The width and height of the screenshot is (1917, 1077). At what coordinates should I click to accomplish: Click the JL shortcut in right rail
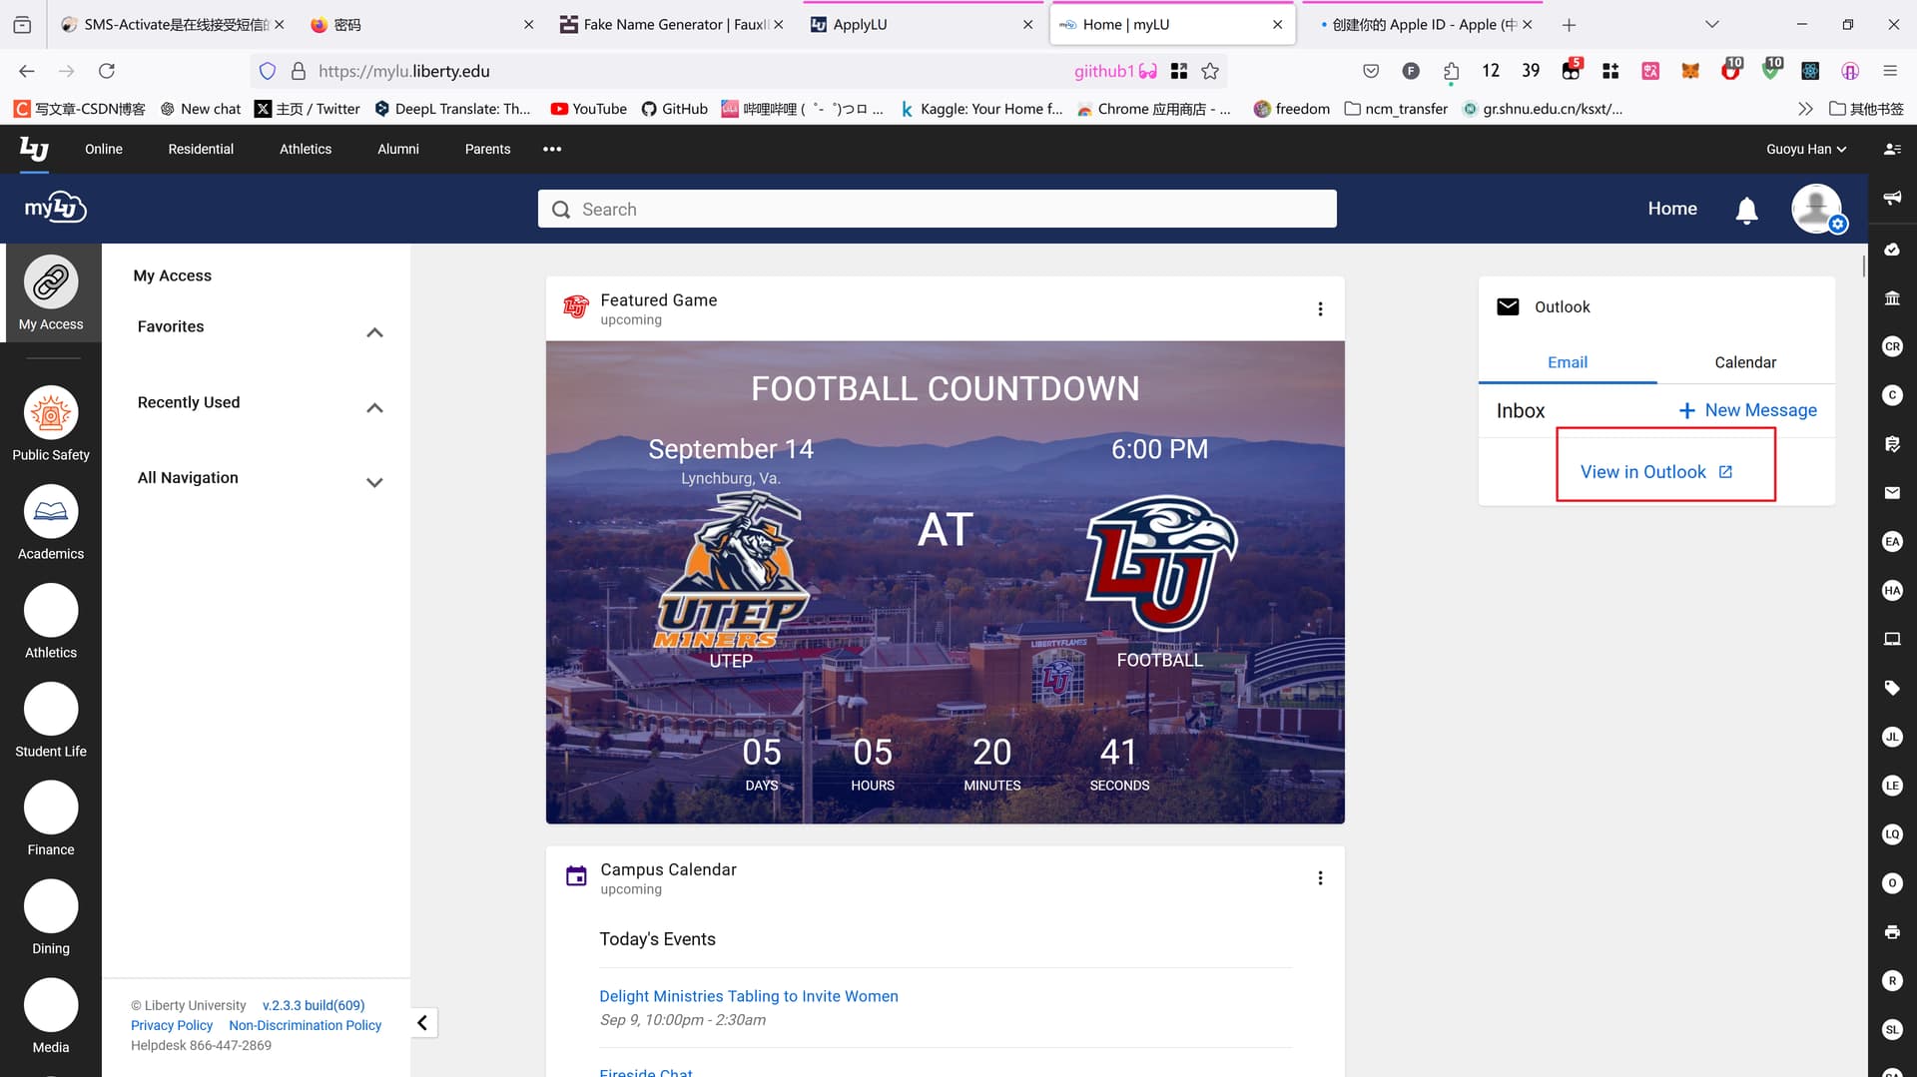point(1892,737)
